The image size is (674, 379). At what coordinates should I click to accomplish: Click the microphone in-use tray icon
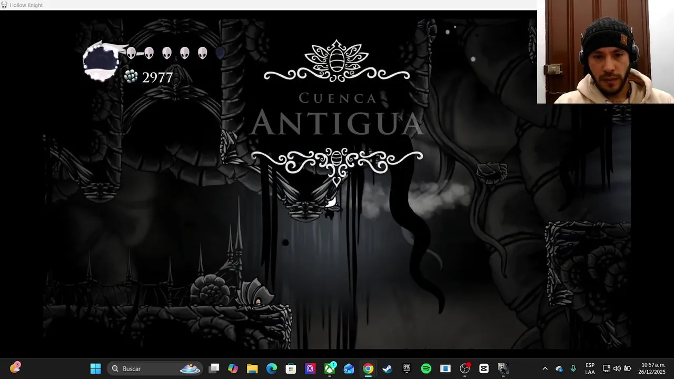(x=573, y=368)
